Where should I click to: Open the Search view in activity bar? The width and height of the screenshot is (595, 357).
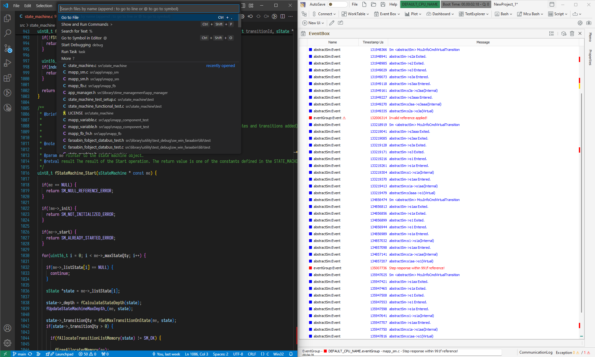(x=7, y=33)
